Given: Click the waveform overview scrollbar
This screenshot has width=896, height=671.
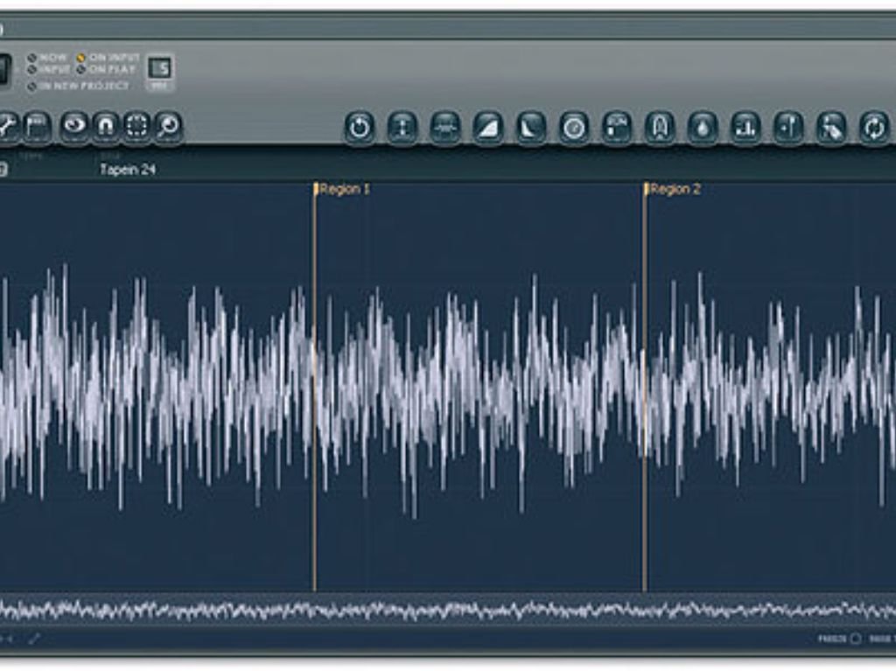Looking at the screenshot, I should point(448,610).
